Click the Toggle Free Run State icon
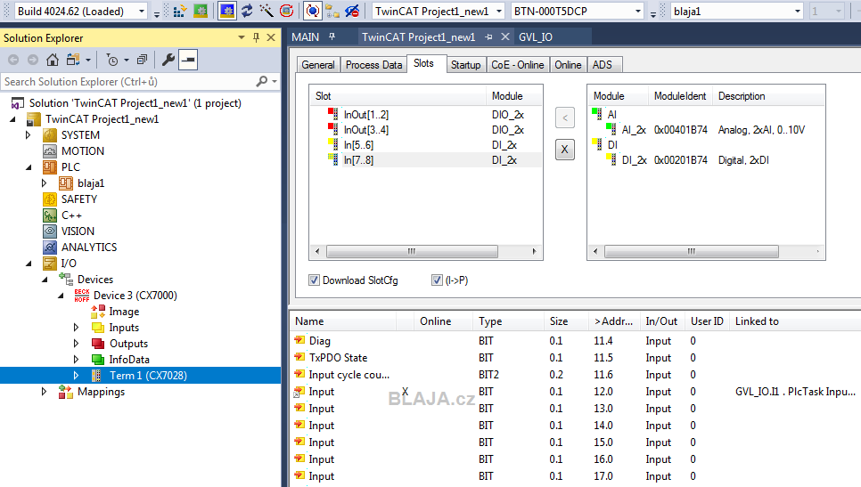Viewport: 861px width, 487px height. pos(286,11)
